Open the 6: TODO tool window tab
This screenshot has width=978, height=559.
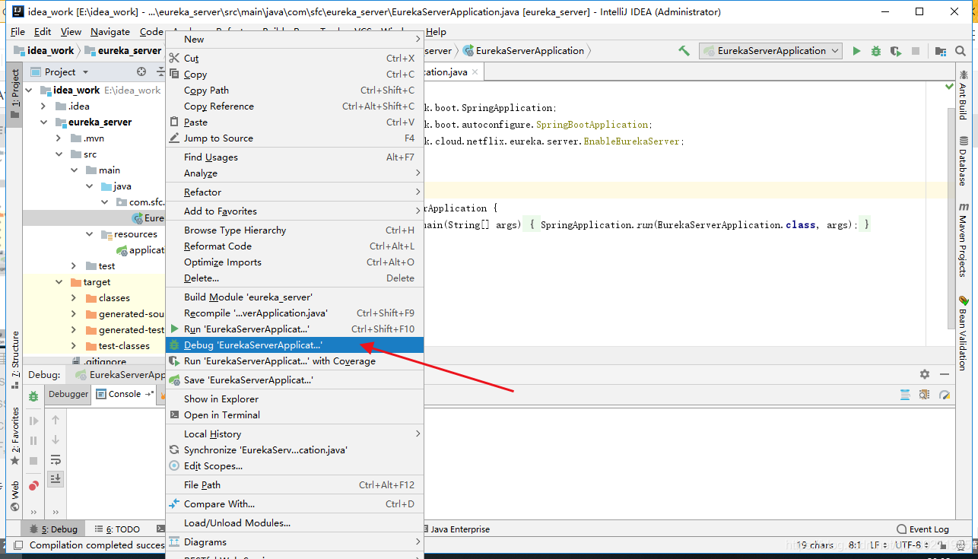point(117,529)
